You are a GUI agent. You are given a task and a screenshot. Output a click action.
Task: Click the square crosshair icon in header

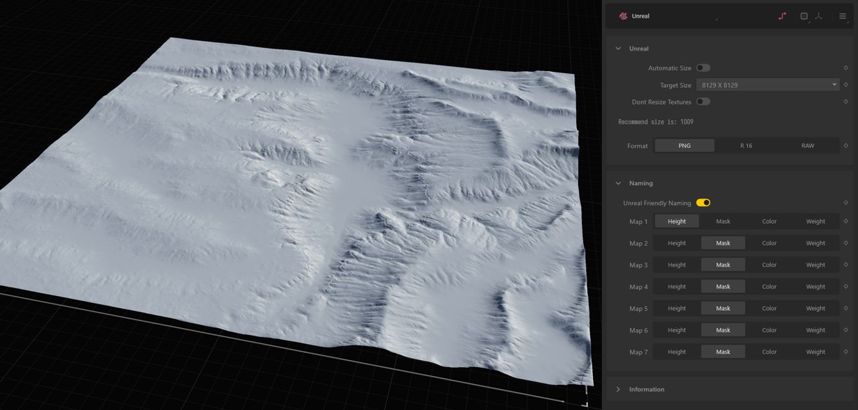(804, 16)
